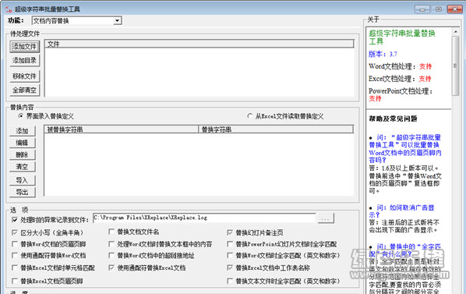Click the 关于 panel scrollbar up arrow

[x=455, y=31]
